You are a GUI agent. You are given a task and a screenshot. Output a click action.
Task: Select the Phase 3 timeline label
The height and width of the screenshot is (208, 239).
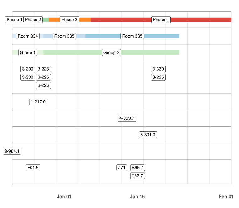click(69, 20)
